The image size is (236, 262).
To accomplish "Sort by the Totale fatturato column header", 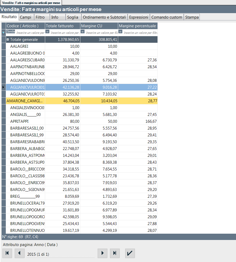I will 62,26.
